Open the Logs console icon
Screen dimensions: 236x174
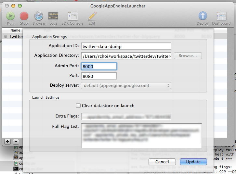coord(53,16)
